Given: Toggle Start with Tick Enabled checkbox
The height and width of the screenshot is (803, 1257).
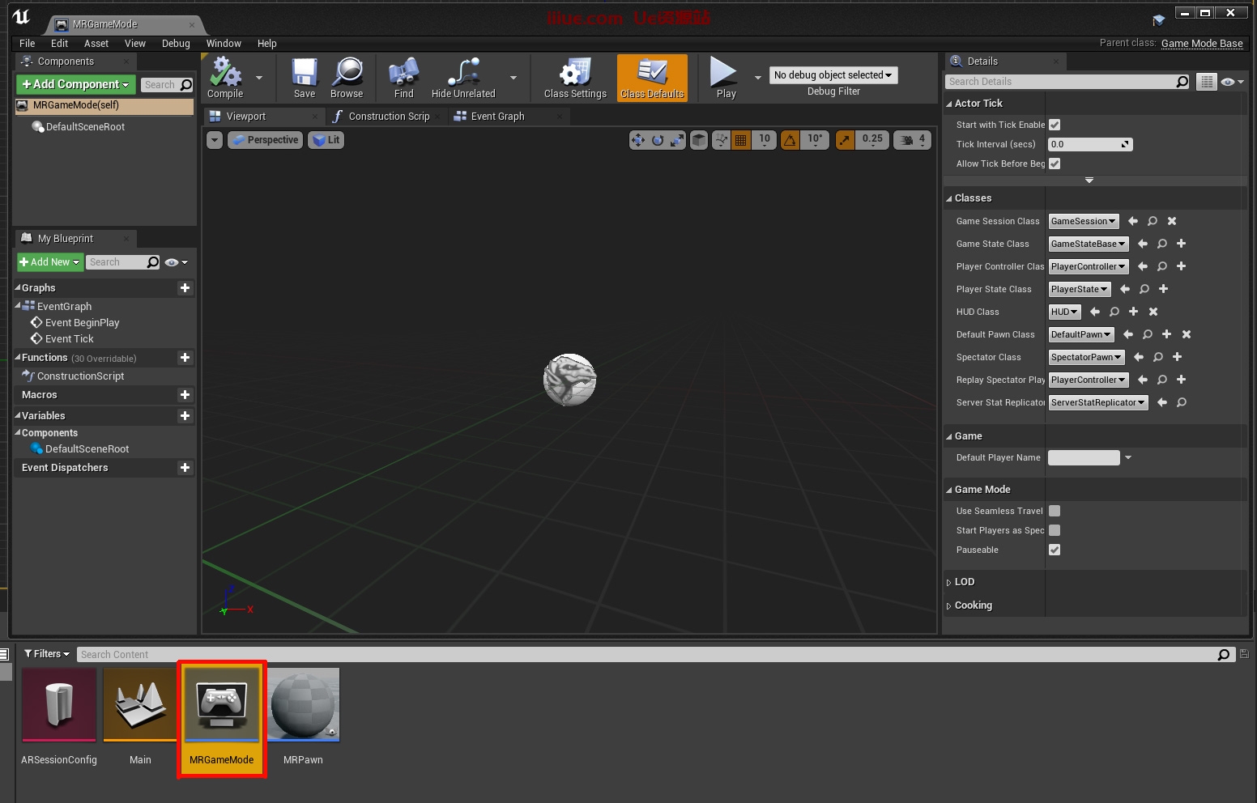Looking at the screenshot, I should coord(1055,125).
